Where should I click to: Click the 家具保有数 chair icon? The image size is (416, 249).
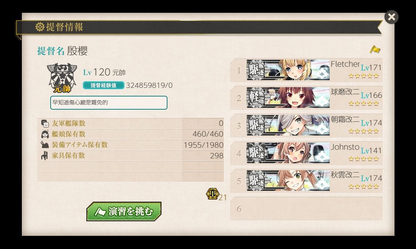click(x=45, y=156)
